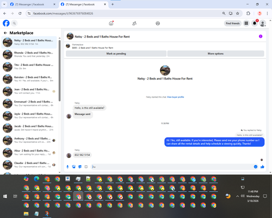The width and height of the screenshot is (272, 218).
Task: Open the tab search dropdown in Chrome
Action: (4, 4)
